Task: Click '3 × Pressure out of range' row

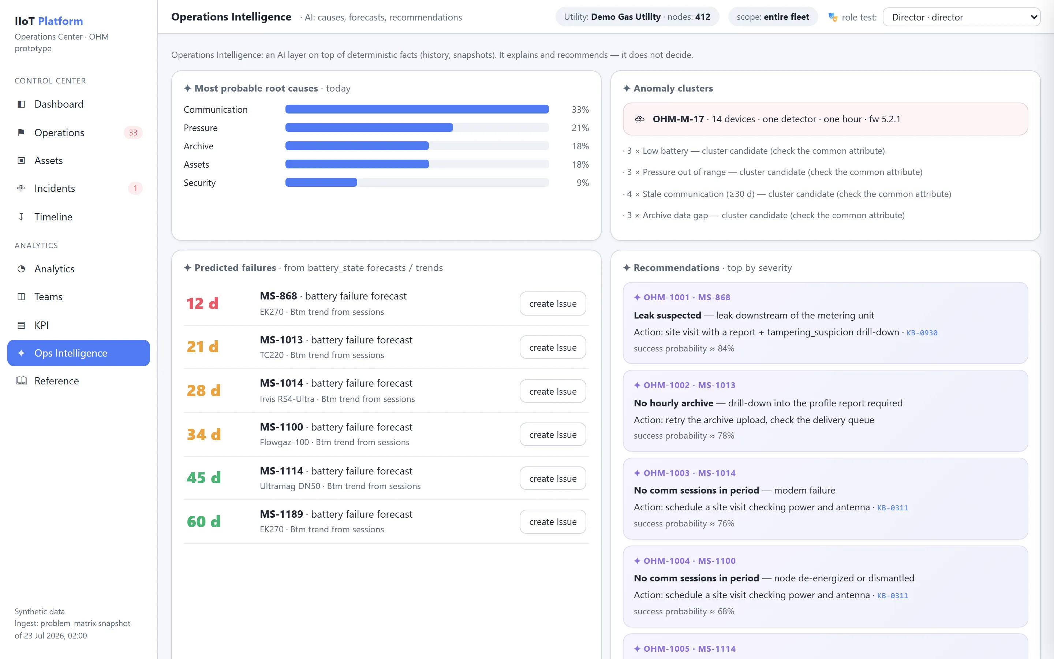Action: point(773,172)
